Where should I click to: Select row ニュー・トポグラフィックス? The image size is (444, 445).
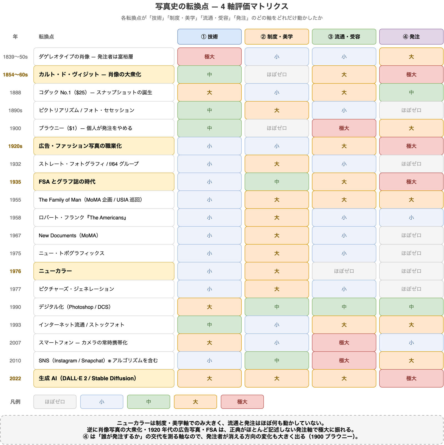104,253
